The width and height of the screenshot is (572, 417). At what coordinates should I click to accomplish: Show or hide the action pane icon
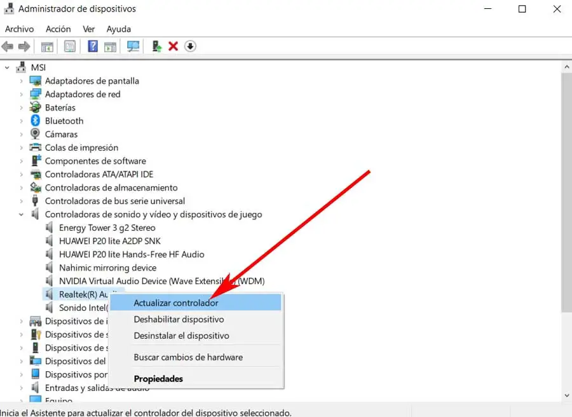coord(110,46)
